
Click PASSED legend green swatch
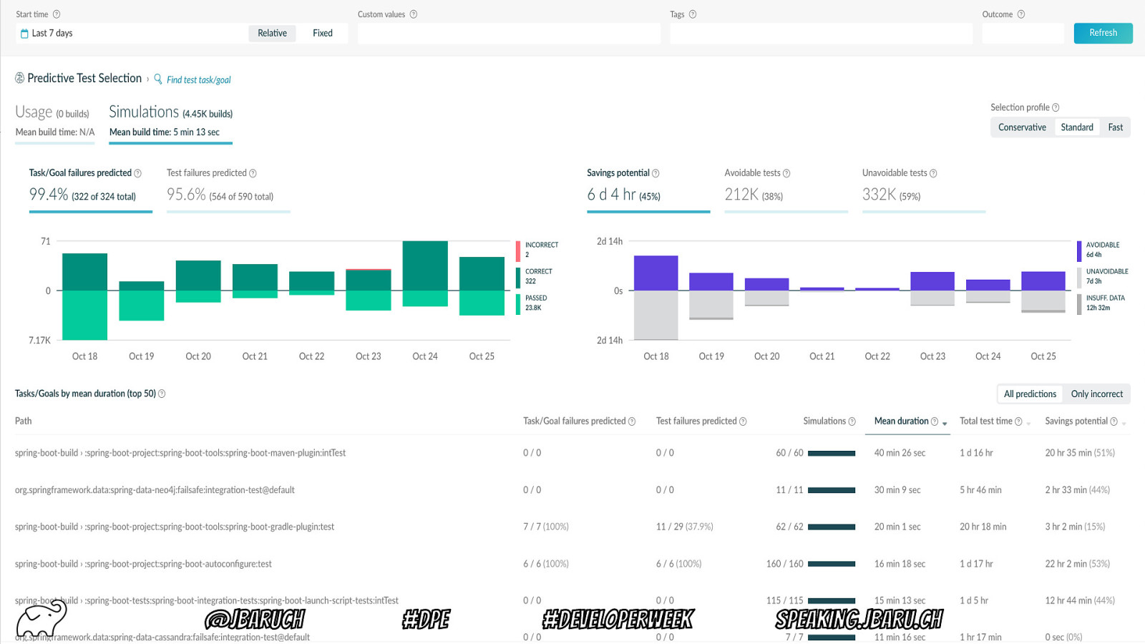click(x=518, y=304)
